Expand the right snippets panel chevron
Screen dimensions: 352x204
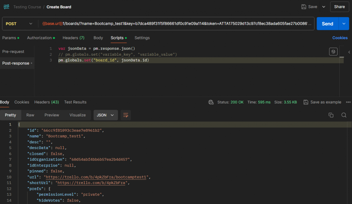[x=349, y=52]
